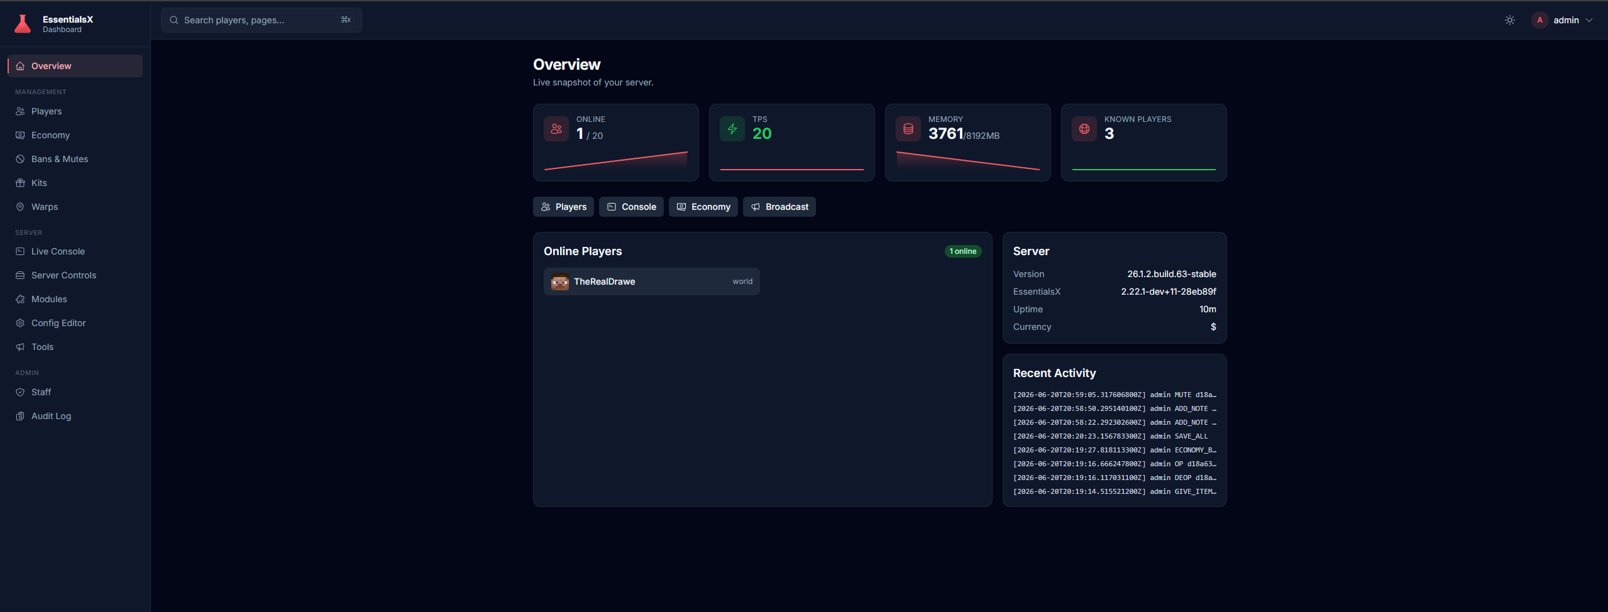Viewport: 1608px width, 612px height.
Task: Click the '1 online' green badge
Action: (x=963, y=251)
